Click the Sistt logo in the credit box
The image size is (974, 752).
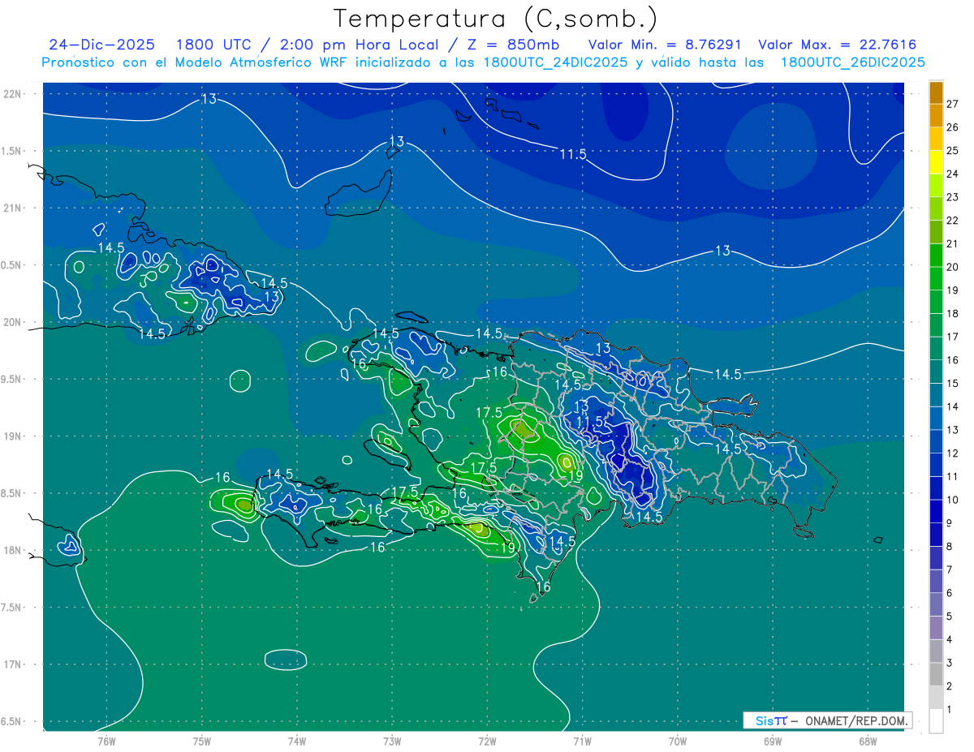click(x=770, y=720)
